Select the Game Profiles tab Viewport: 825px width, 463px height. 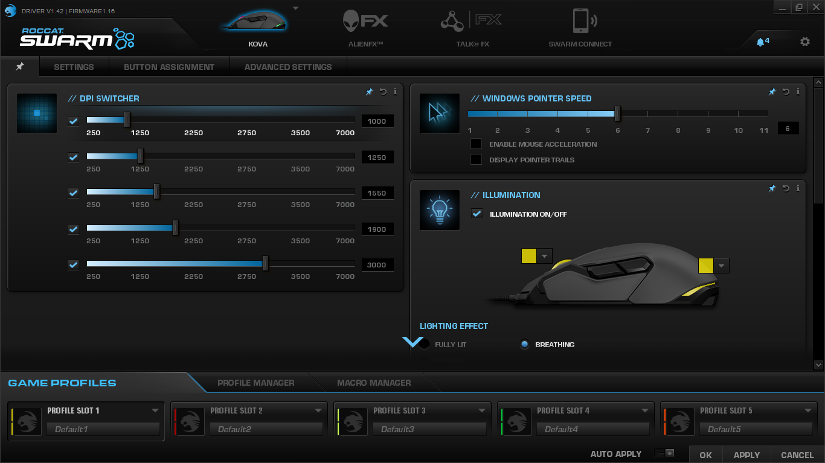click(x=62, y=383)
